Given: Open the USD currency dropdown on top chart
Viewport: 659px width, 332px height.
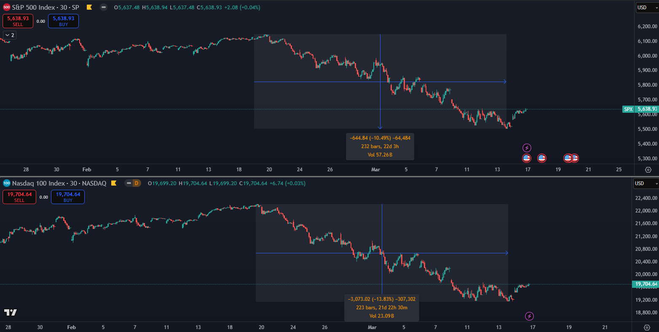Looking at the screenshot, I should [646, 7].
